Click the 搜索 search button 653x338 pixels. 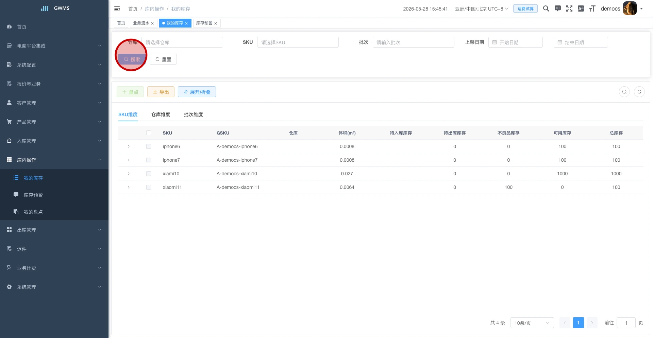tap(132, 59)
